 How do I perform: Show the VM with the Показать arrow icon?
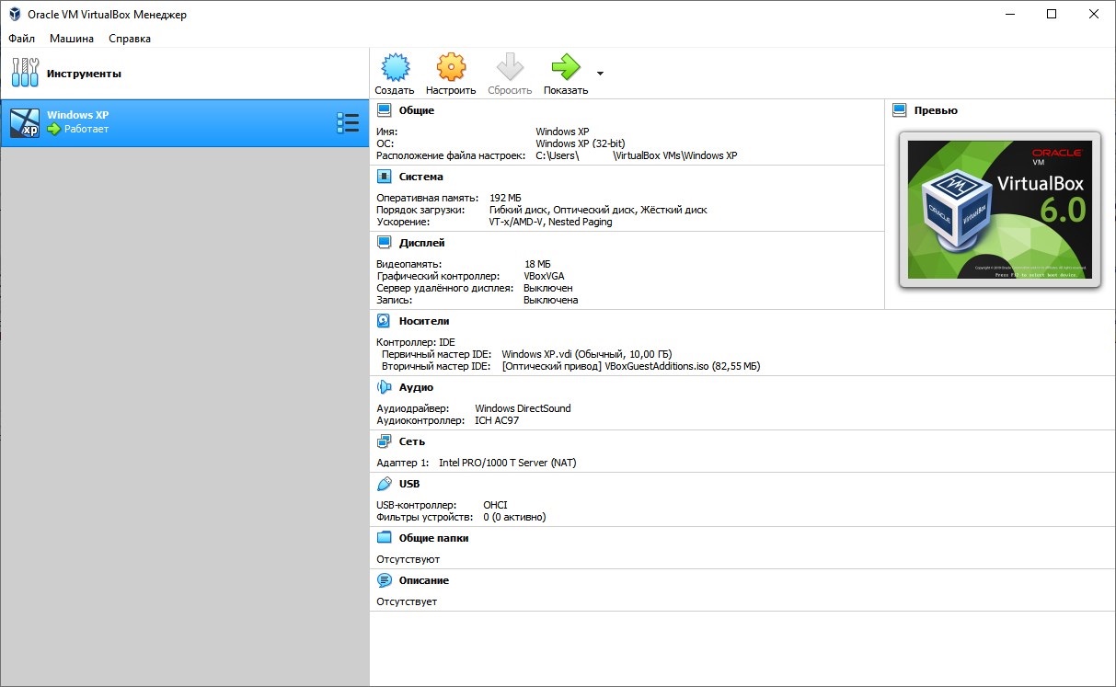point(566,67)
